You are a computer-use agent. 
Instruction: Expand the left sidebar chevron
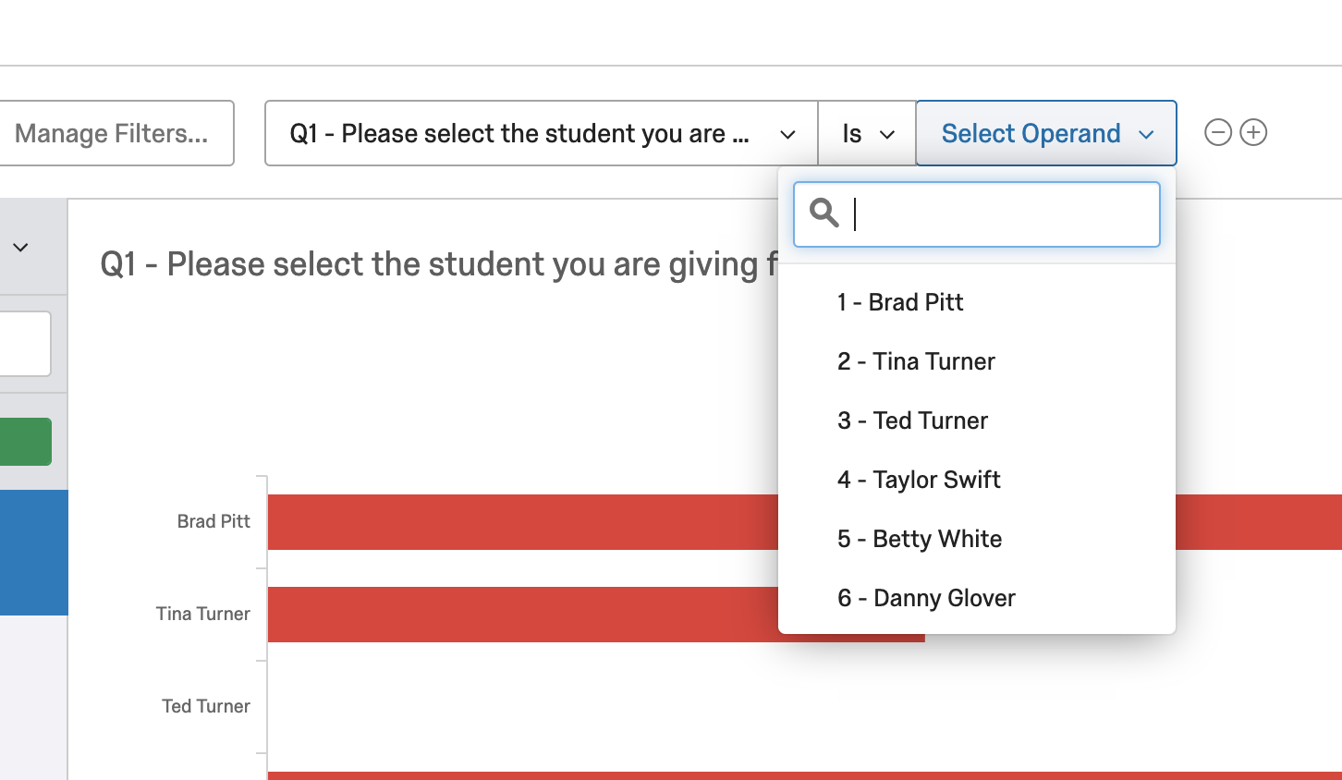tap(20, 247)
